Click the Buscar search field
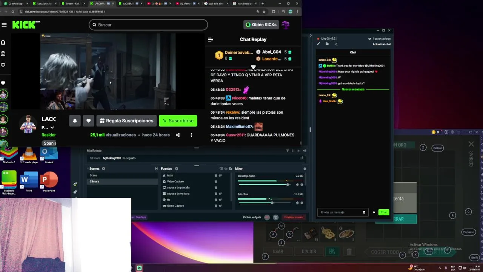Image resolution: width=483 pixels, height=272 pixels. coord(148,25)
